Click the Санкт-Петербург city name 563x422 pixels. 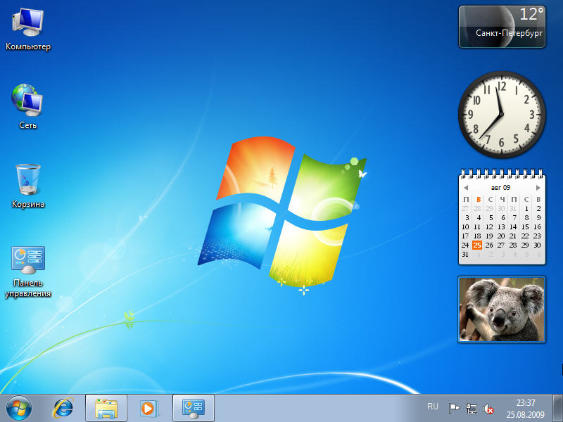[509, 33]
